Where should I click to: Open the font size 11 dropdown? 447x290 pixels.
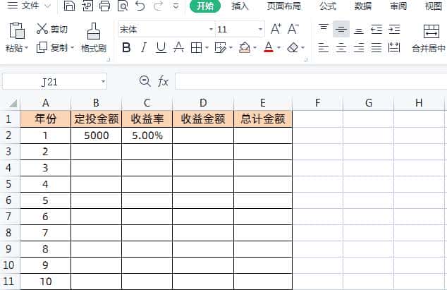coord(260,29)
